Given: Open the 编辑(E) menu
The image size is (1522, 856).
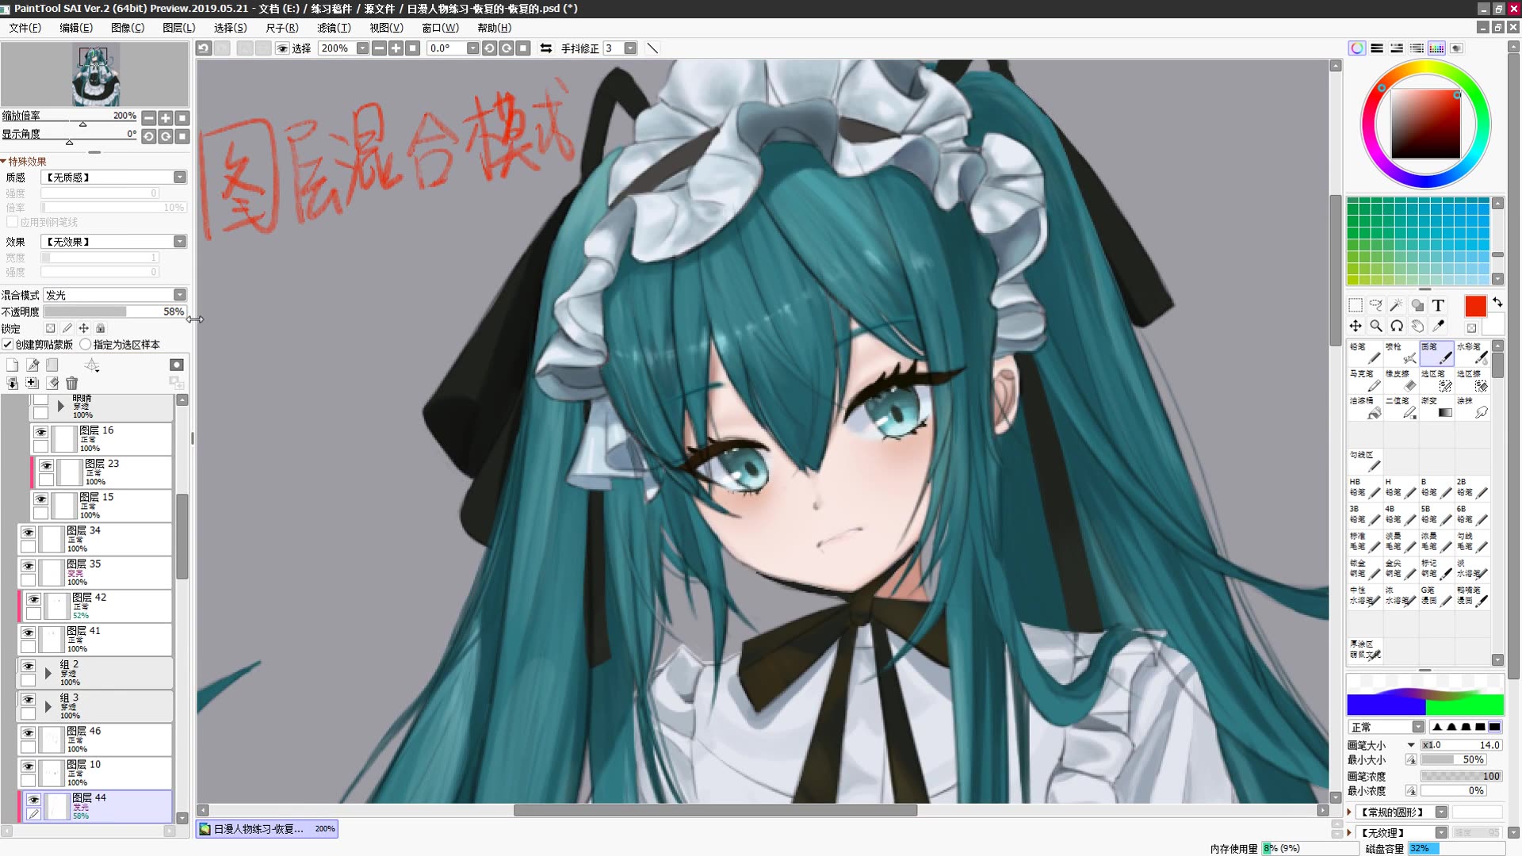Looking at the screenshot, I should [x=75, y=28].
